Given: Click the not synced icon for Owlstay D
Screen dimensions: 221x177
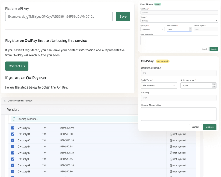Looking at the screenshot, I should pyautogui.click(x=171, y=147).
